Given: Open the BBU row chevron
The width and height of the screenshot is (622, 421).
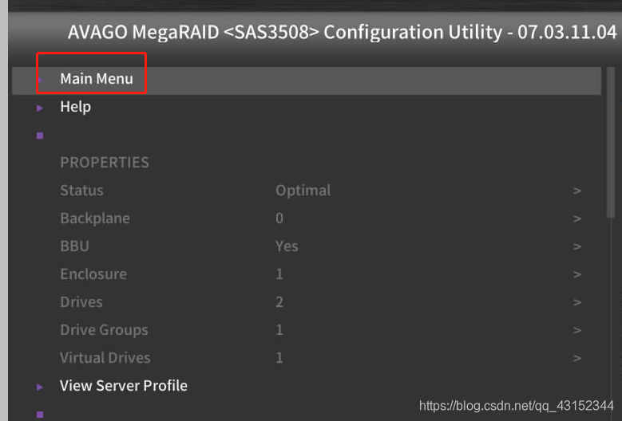Looking at the screenshot, I should tap(577, 246).
